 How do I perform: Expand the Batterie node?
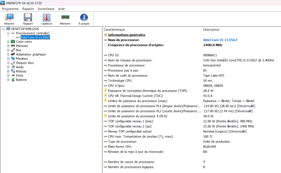[8, 80]
